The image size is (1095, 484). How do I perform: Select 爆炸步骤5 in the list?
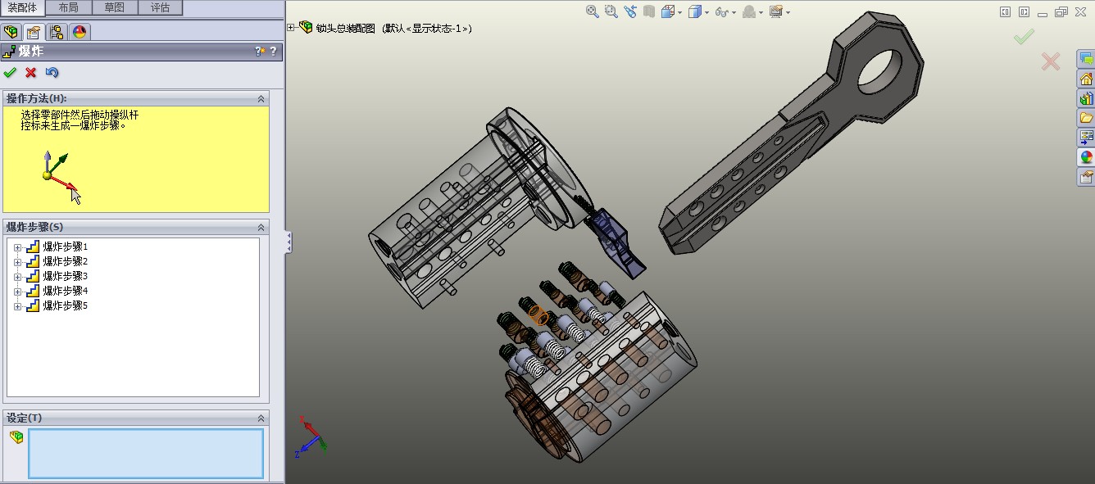click(x=65, y=306)
